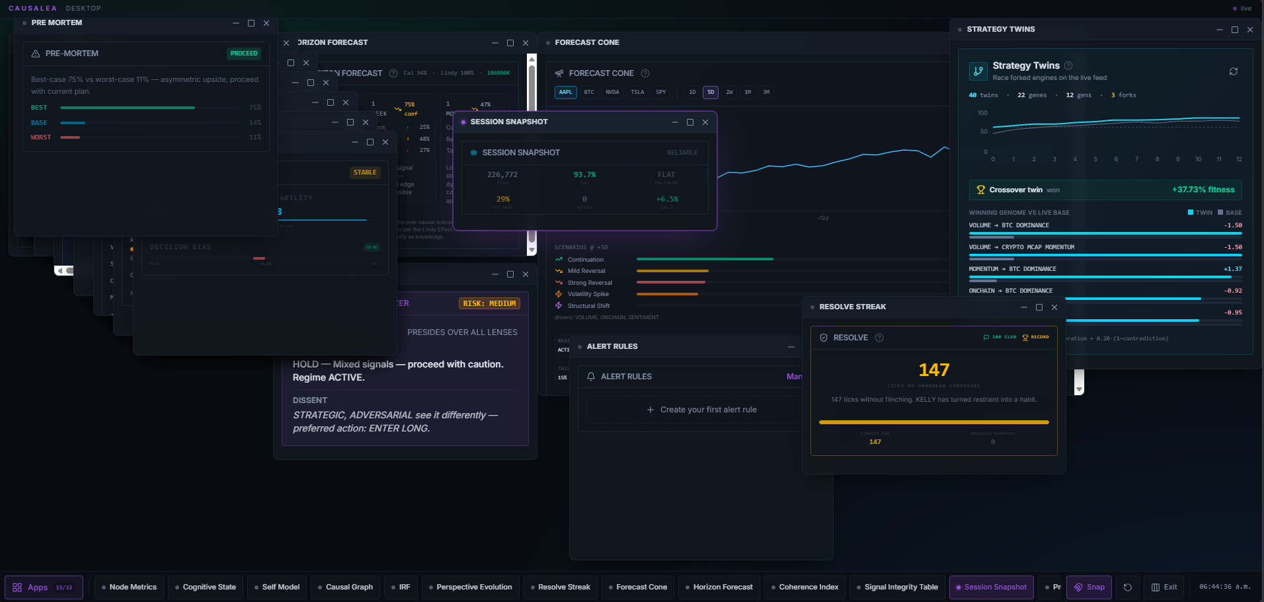This screenshot has width=1264, height=602.
Task: Switch to Causal Graph taskbar tab
Action: tap(345, 587)
